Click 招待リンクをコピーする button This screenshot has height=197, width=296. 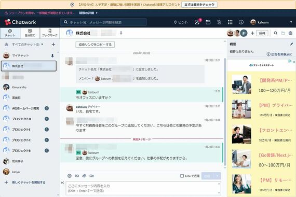pyautogui.click(x=95, y=45)
